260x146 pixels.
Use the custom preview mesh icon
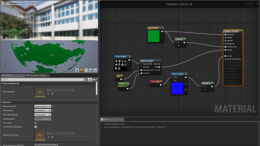95,70
